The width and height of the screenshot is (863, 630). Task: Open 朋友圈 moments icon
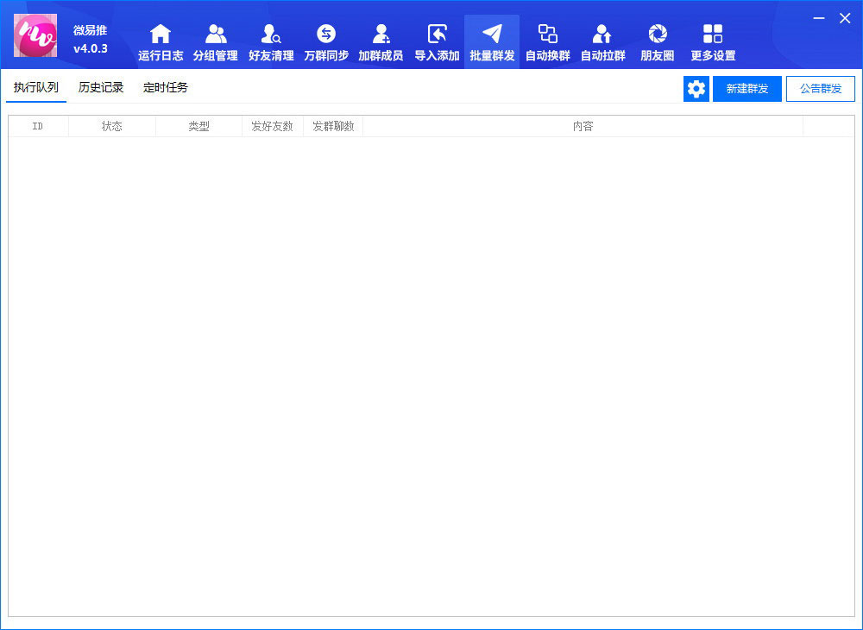tap(658, 35)
